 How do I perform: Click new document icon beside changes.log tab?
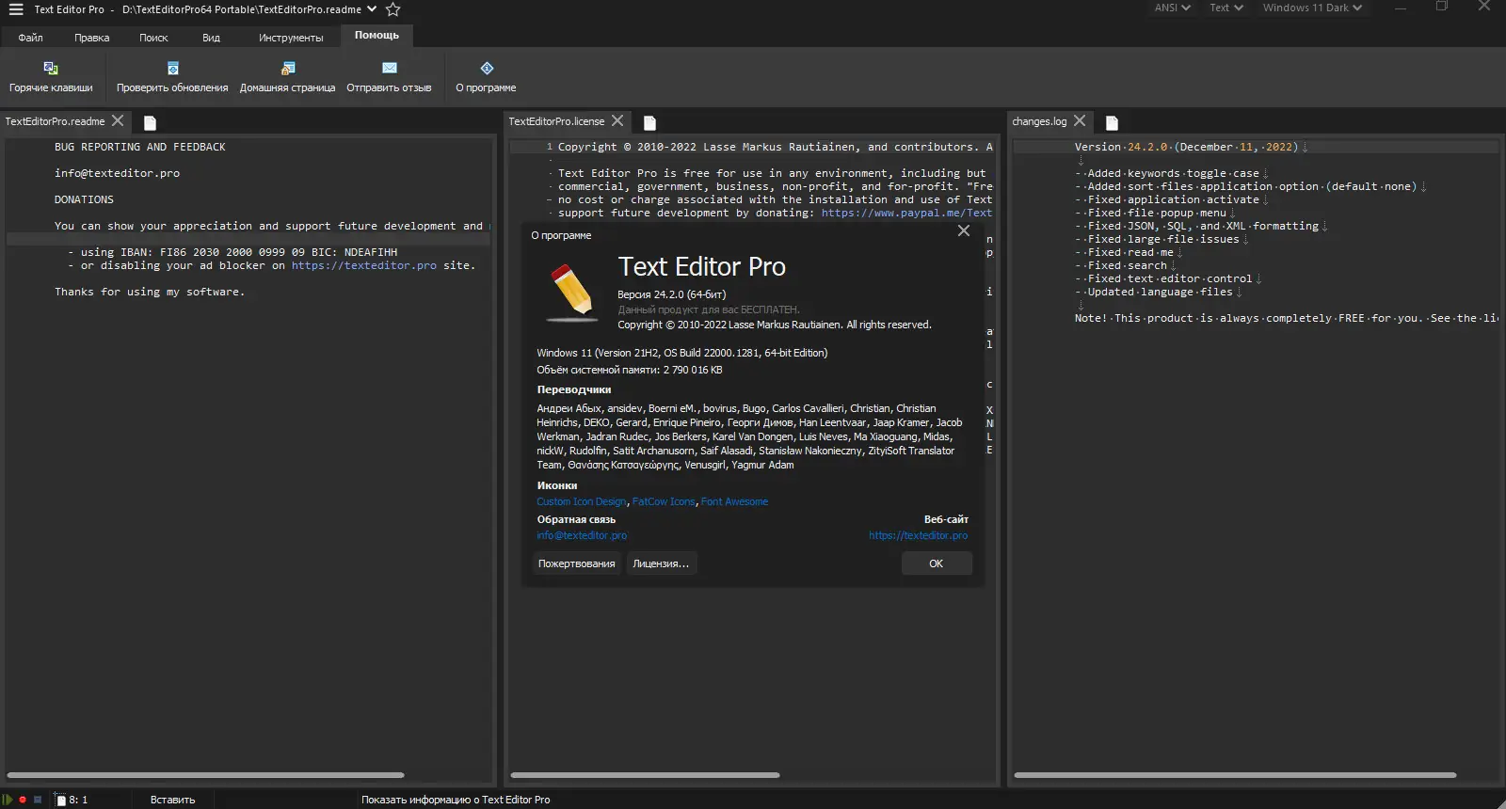tap(1112, 122)
